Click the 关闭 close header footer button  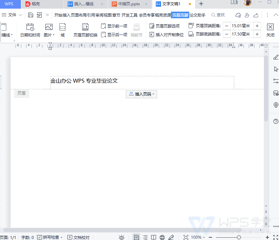point(270,29)
